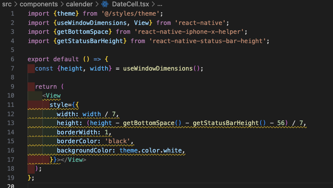Click the const keyword on line 7
Screen dimensions: 333x188
(x=44, y=68)
